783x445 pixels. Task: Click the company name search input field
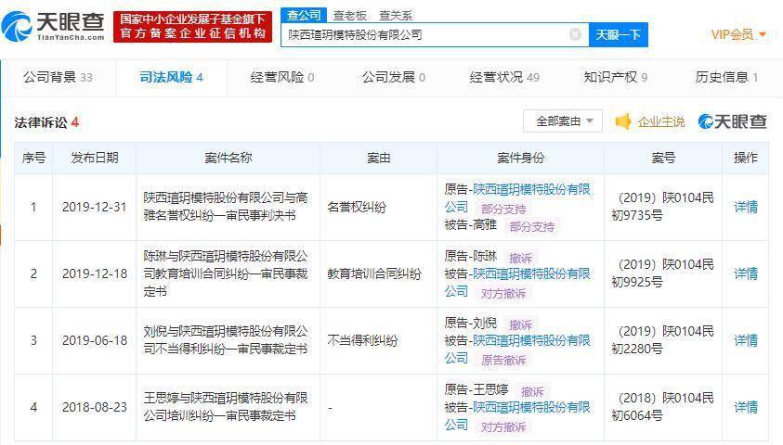(427, 35)
